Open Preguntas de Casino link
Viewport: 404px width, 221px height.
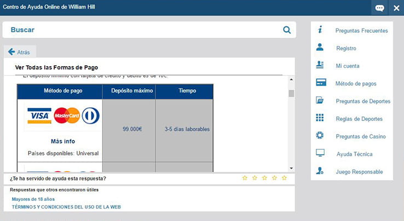tap(361, 137)
